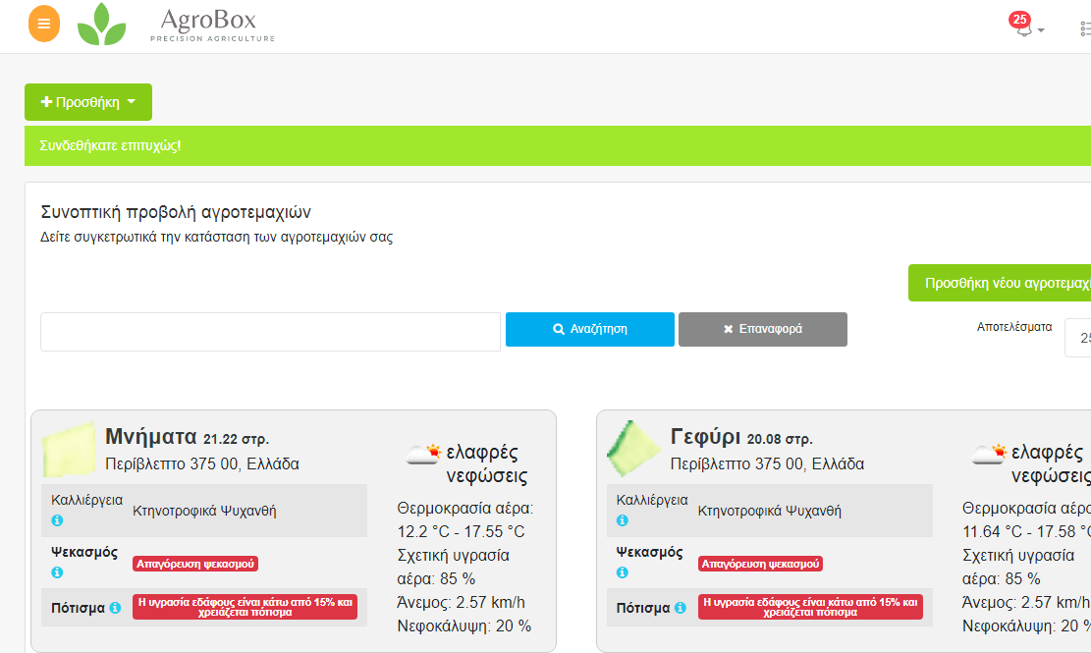Open the orange hamburger menu
The width and height of the screenshot is (1091, 653).
44,25
